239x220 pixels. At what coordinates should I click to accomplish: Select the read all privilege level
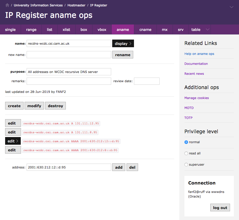186,153
